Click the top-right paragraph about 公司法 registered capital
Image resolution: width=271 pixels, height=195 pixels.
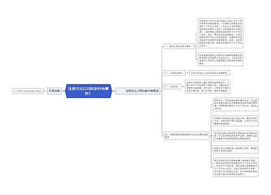[x=221, y=33]
